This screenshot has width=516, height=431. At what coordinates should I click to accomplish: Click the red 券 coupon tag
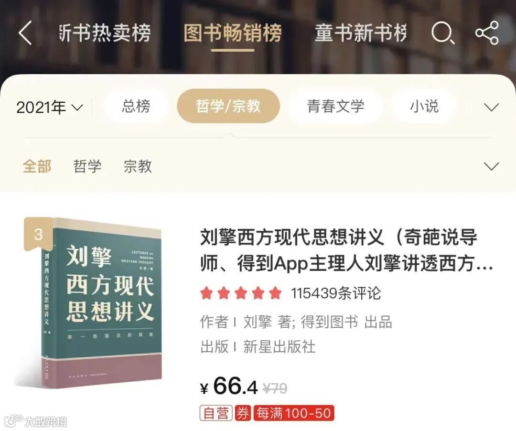click(243, 413)
